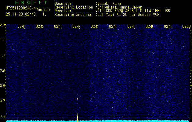Click time marker 0249
The width and height of the screenshot is (192, 122).
pos(168,27)
